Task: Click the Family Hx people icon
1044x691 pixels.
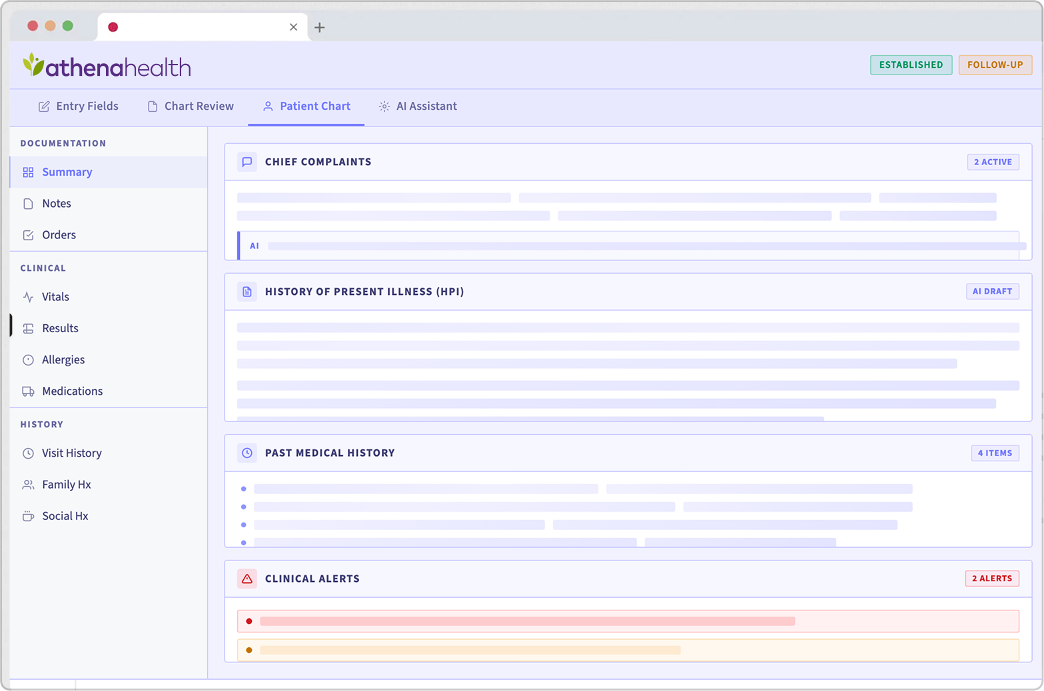Action: pos(28,485)
